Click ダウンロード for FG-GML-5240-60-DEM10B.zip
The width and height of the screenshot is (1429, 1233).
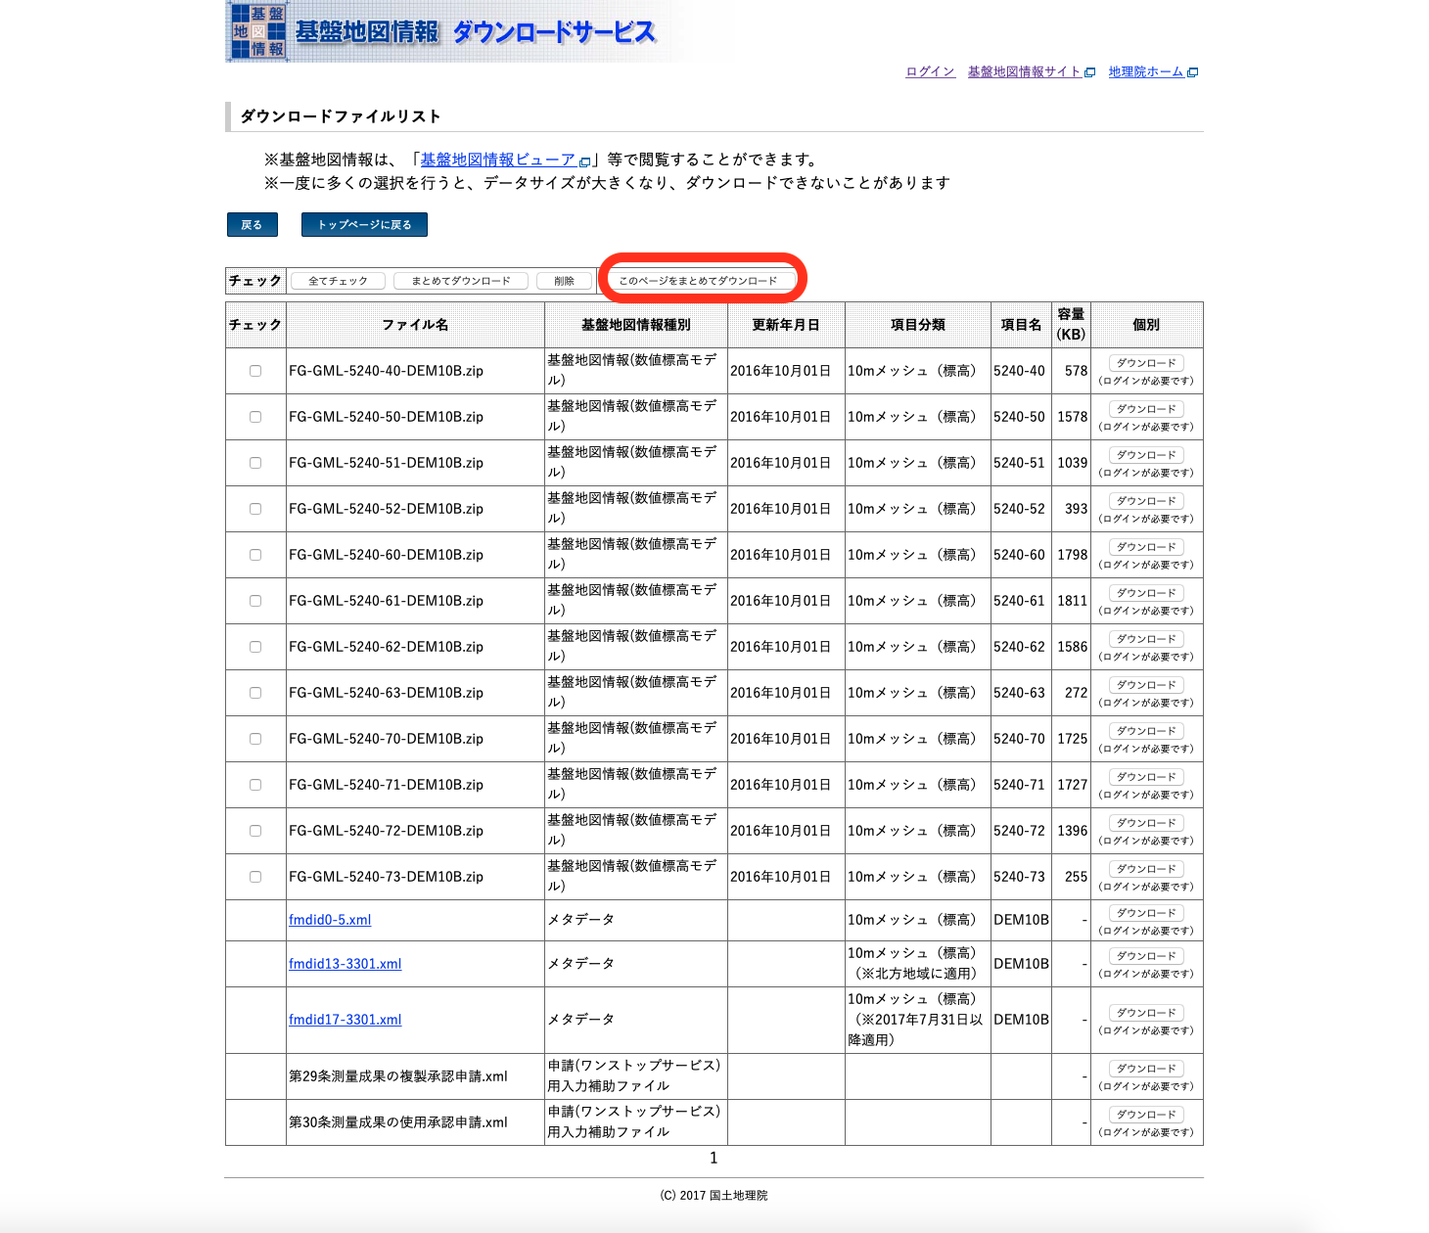pos(1145,546)
